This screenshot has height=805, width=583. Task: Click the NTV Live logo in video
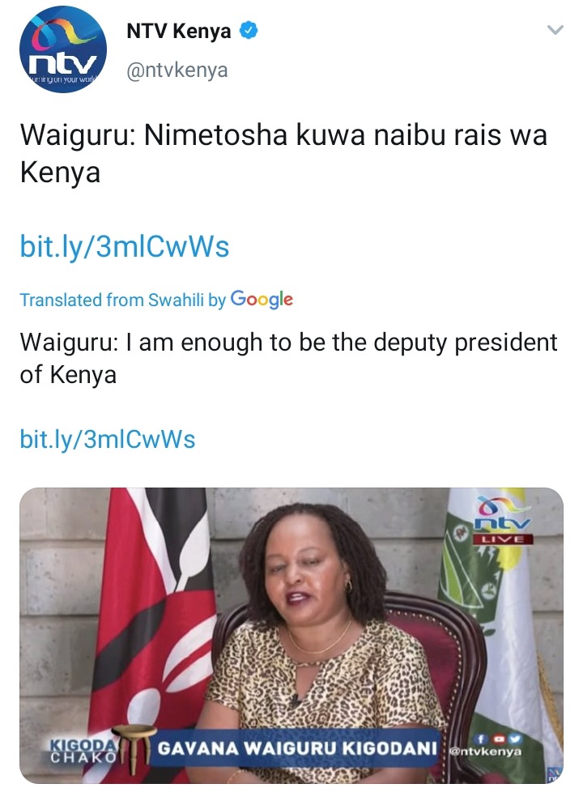502,521
